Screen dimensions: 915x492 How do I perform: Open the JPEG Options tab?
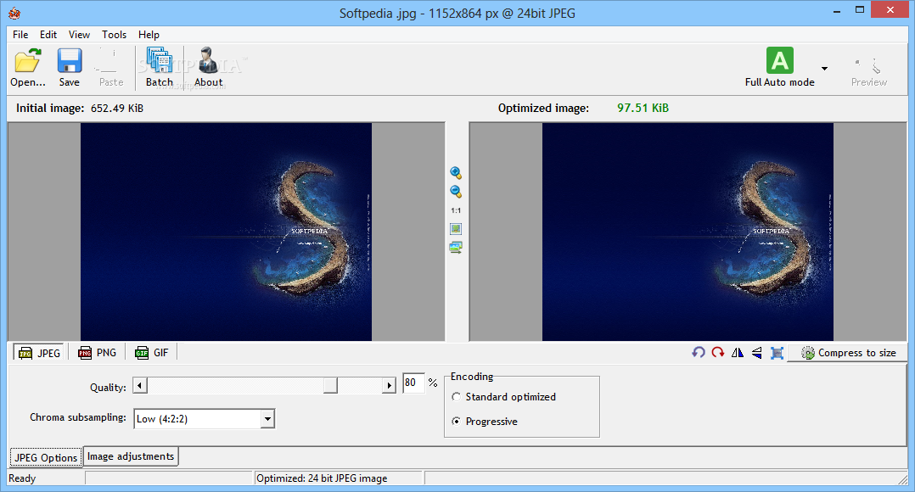(46, 457)
